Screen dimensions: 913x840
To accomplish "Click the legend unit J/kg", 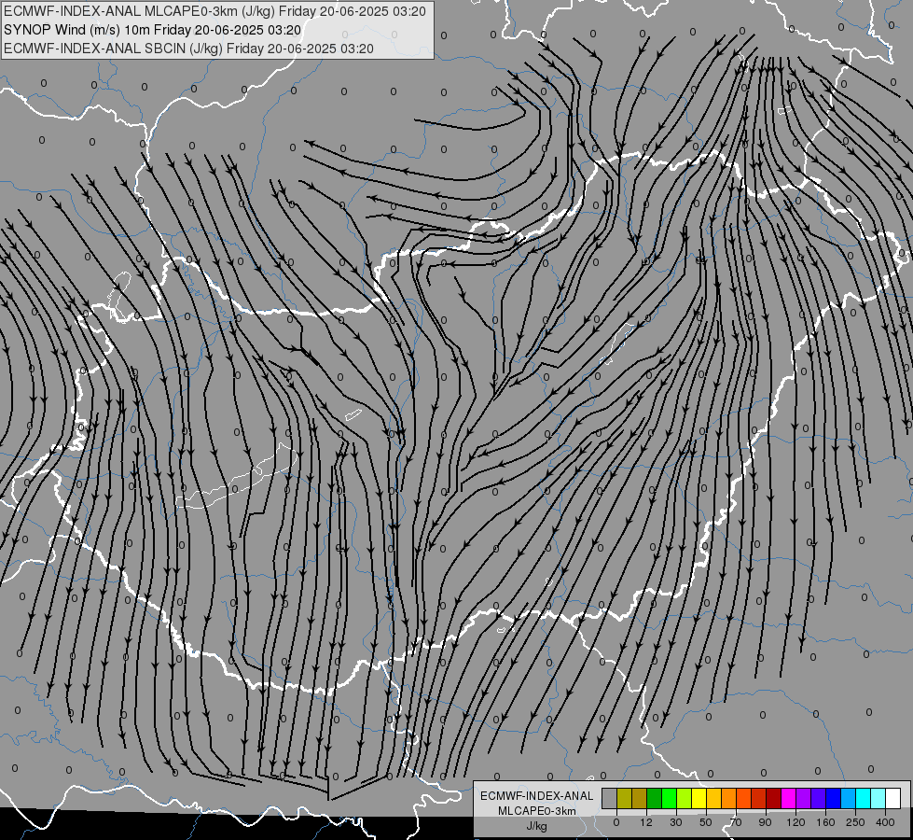I will point(537,826).
